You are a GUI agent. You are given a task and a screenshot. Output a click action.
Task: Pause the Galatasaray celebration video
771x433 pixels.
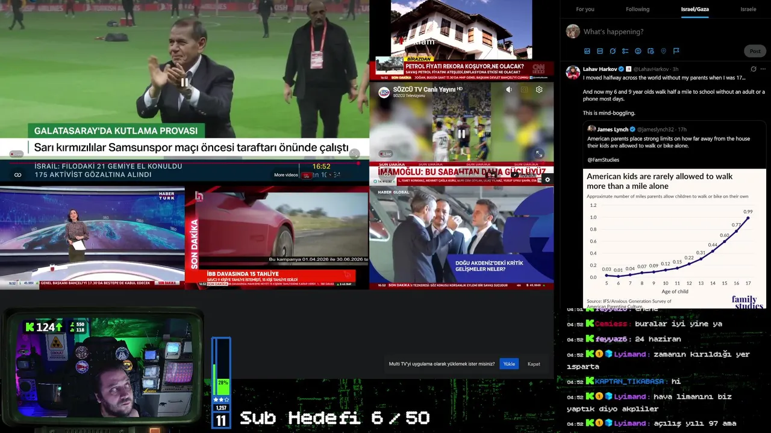point(184,82)
